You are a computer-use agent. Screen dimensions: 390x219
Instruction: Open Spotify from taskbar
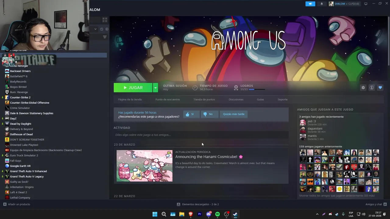pyautogui.click(x=218, y=214)
